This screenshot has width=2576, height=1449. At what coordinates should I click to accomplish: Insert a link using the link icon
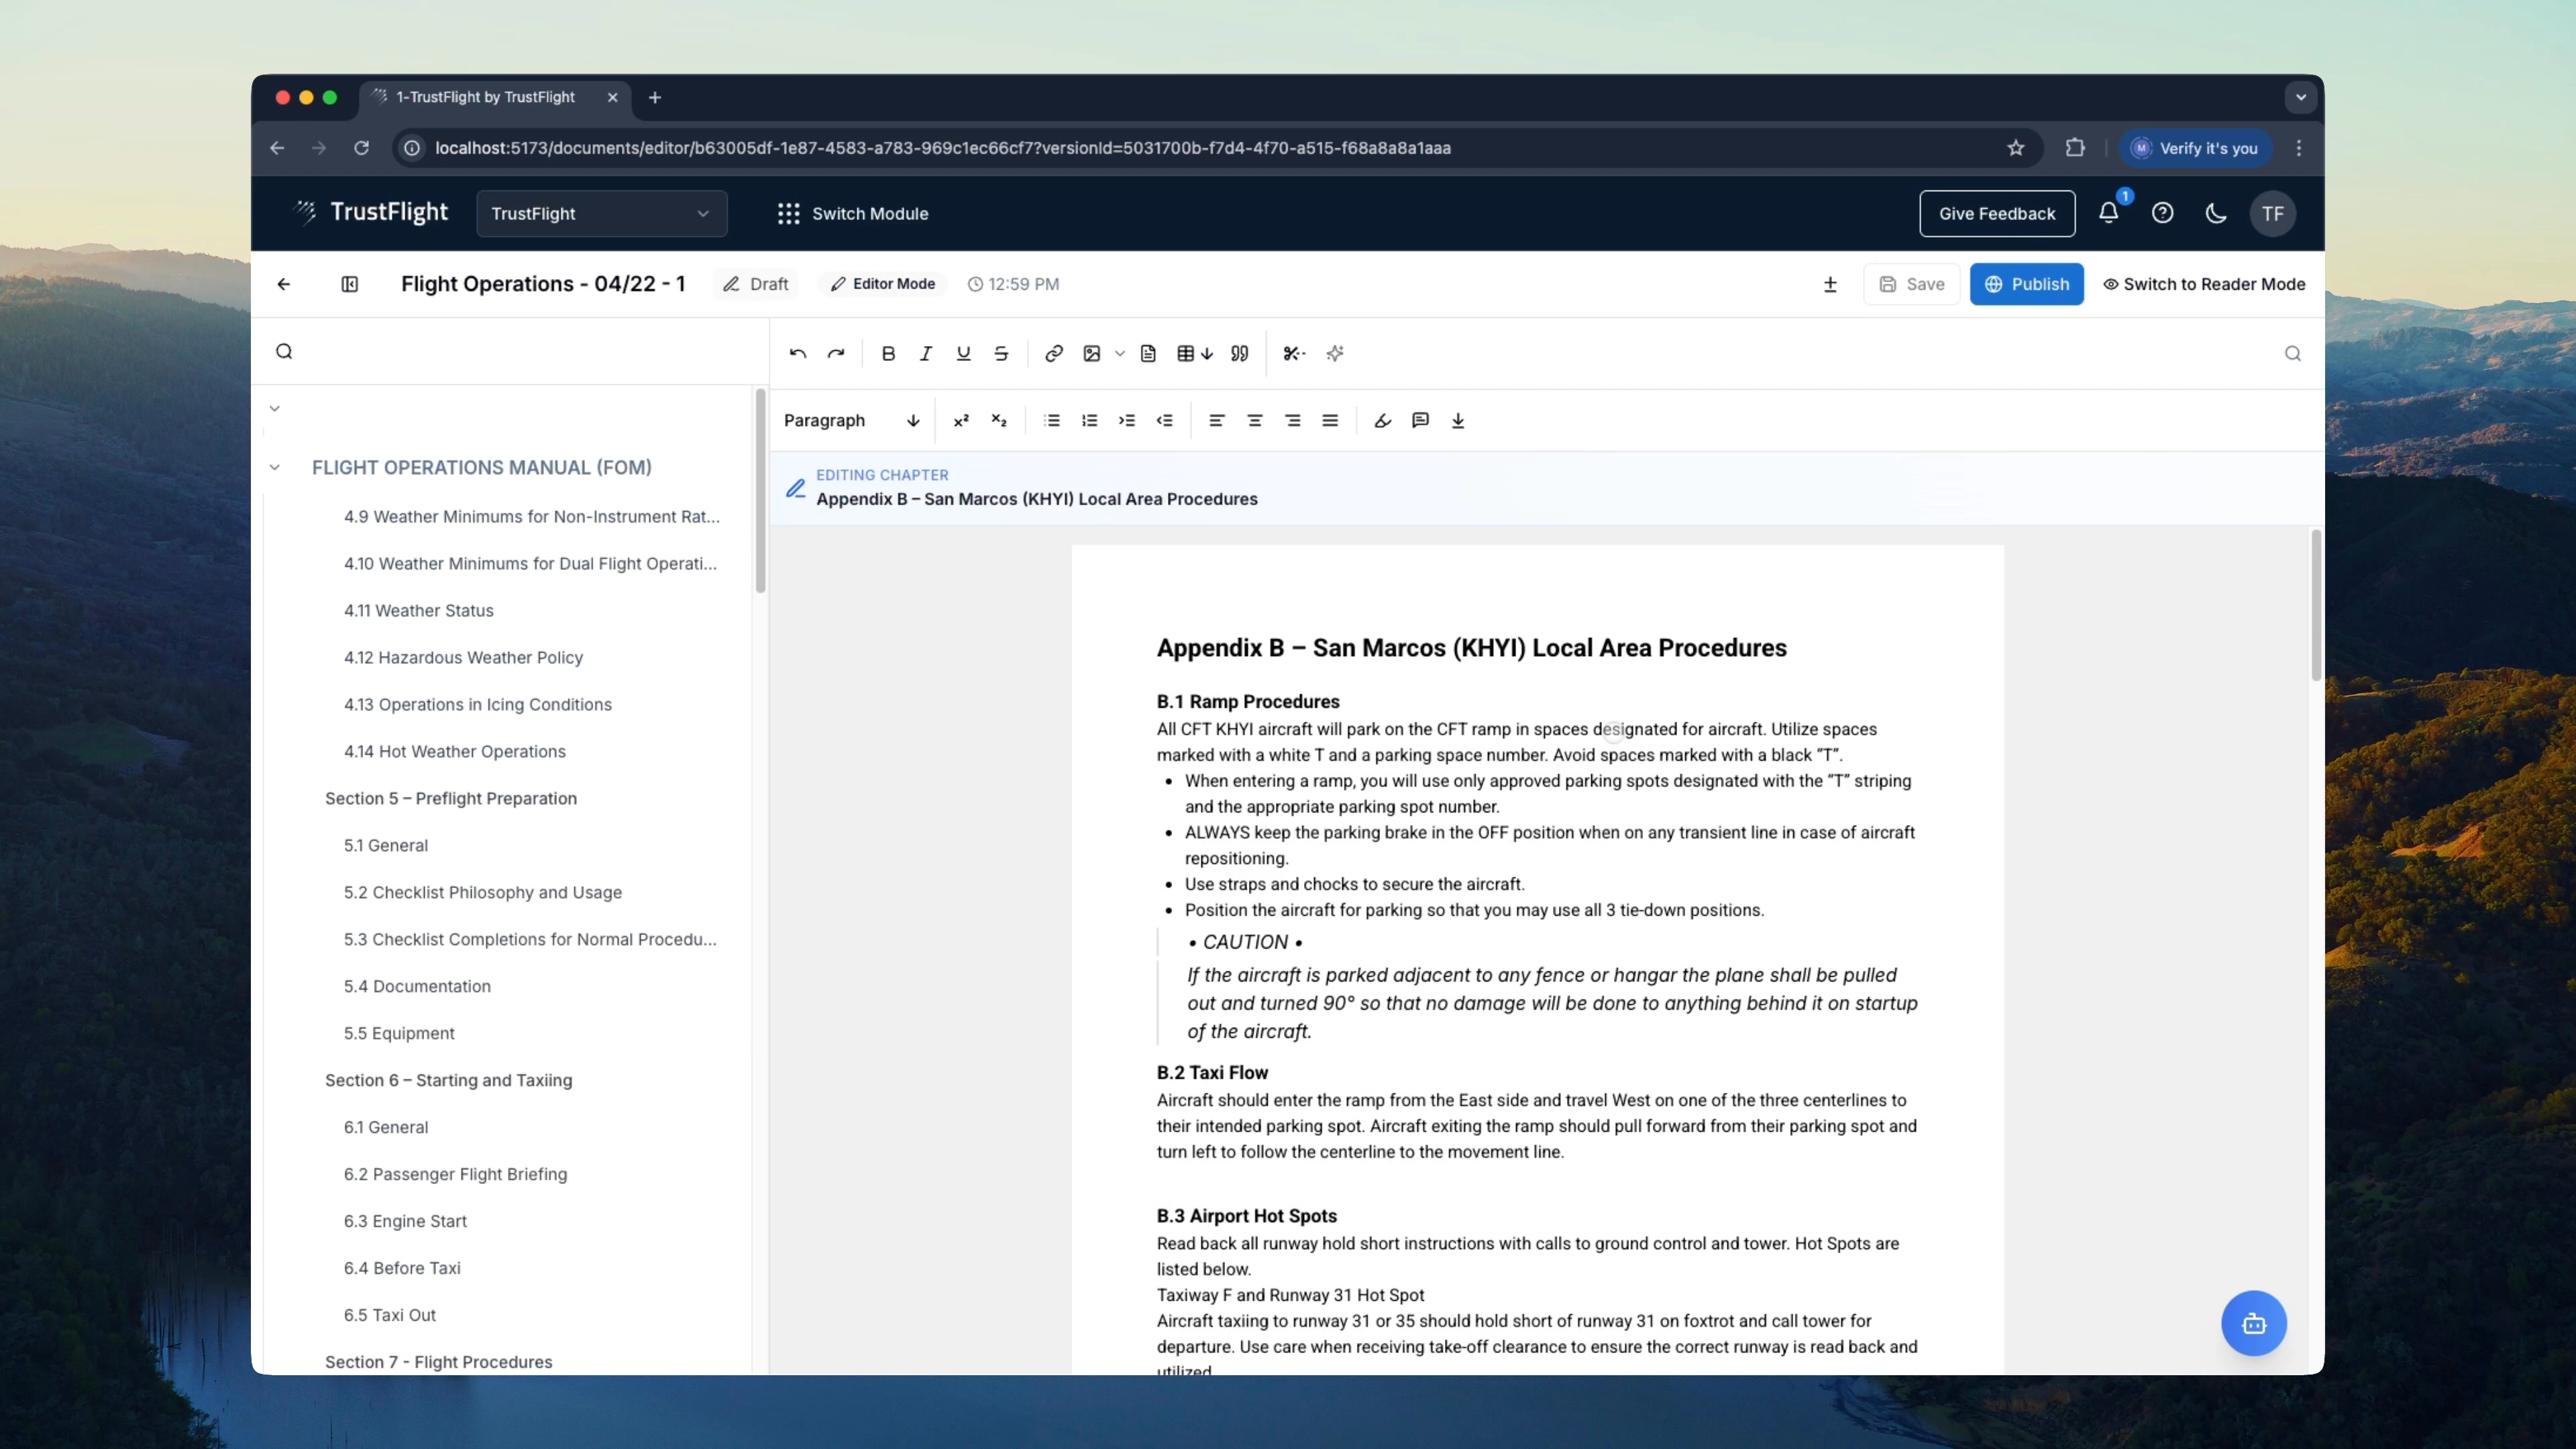pos(1053,353)
